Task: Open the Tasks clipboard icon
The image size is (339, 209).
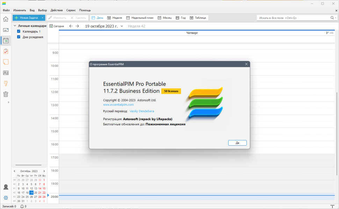Action: coord(6,51)
